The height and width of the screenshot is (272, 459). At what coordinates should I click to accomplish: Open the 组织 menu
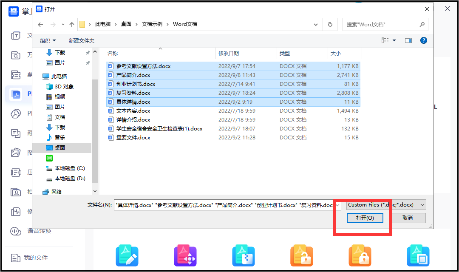48,41
